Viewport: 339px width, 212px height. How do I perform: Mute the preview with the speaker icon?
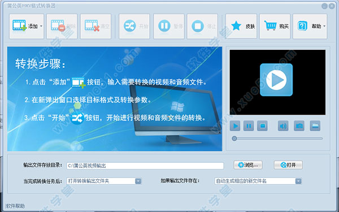point(283,126)
